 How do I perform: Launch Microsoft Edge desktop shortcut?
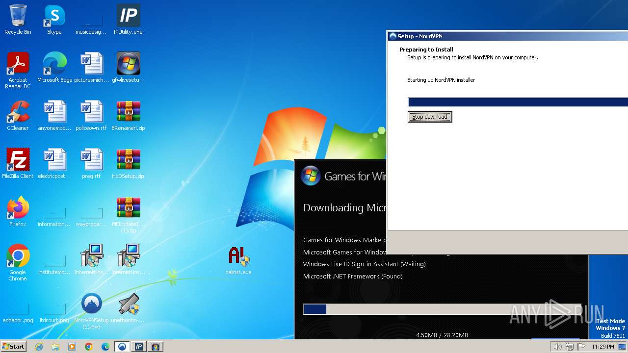(54, 68)
